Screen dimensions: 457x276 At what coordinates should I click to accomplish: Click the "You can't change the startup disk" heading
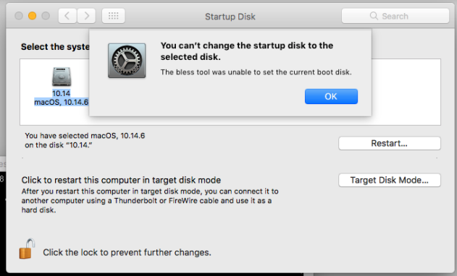tap(247, 51)
